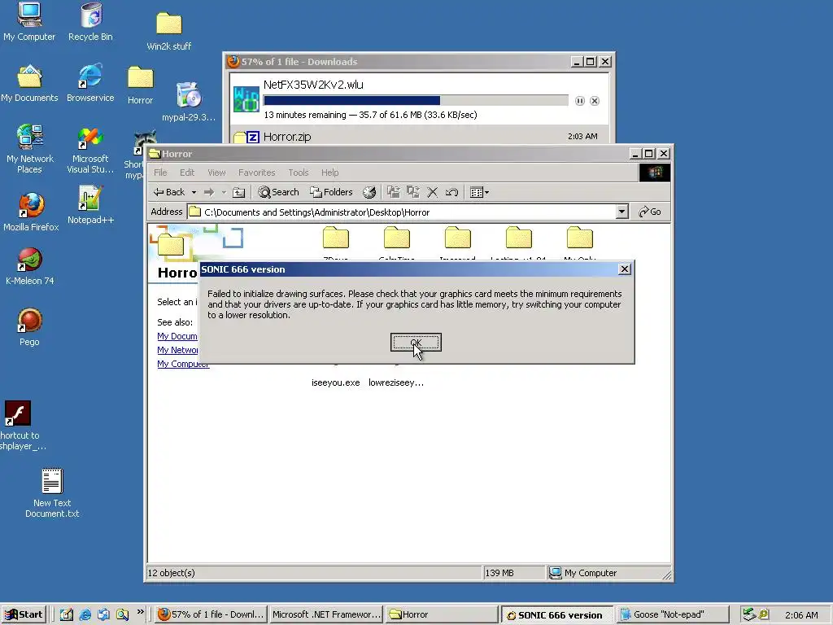Select the lowreziseey... file
Image resolution: width=833 pixels, height=625 pixels.
point(396,382)
